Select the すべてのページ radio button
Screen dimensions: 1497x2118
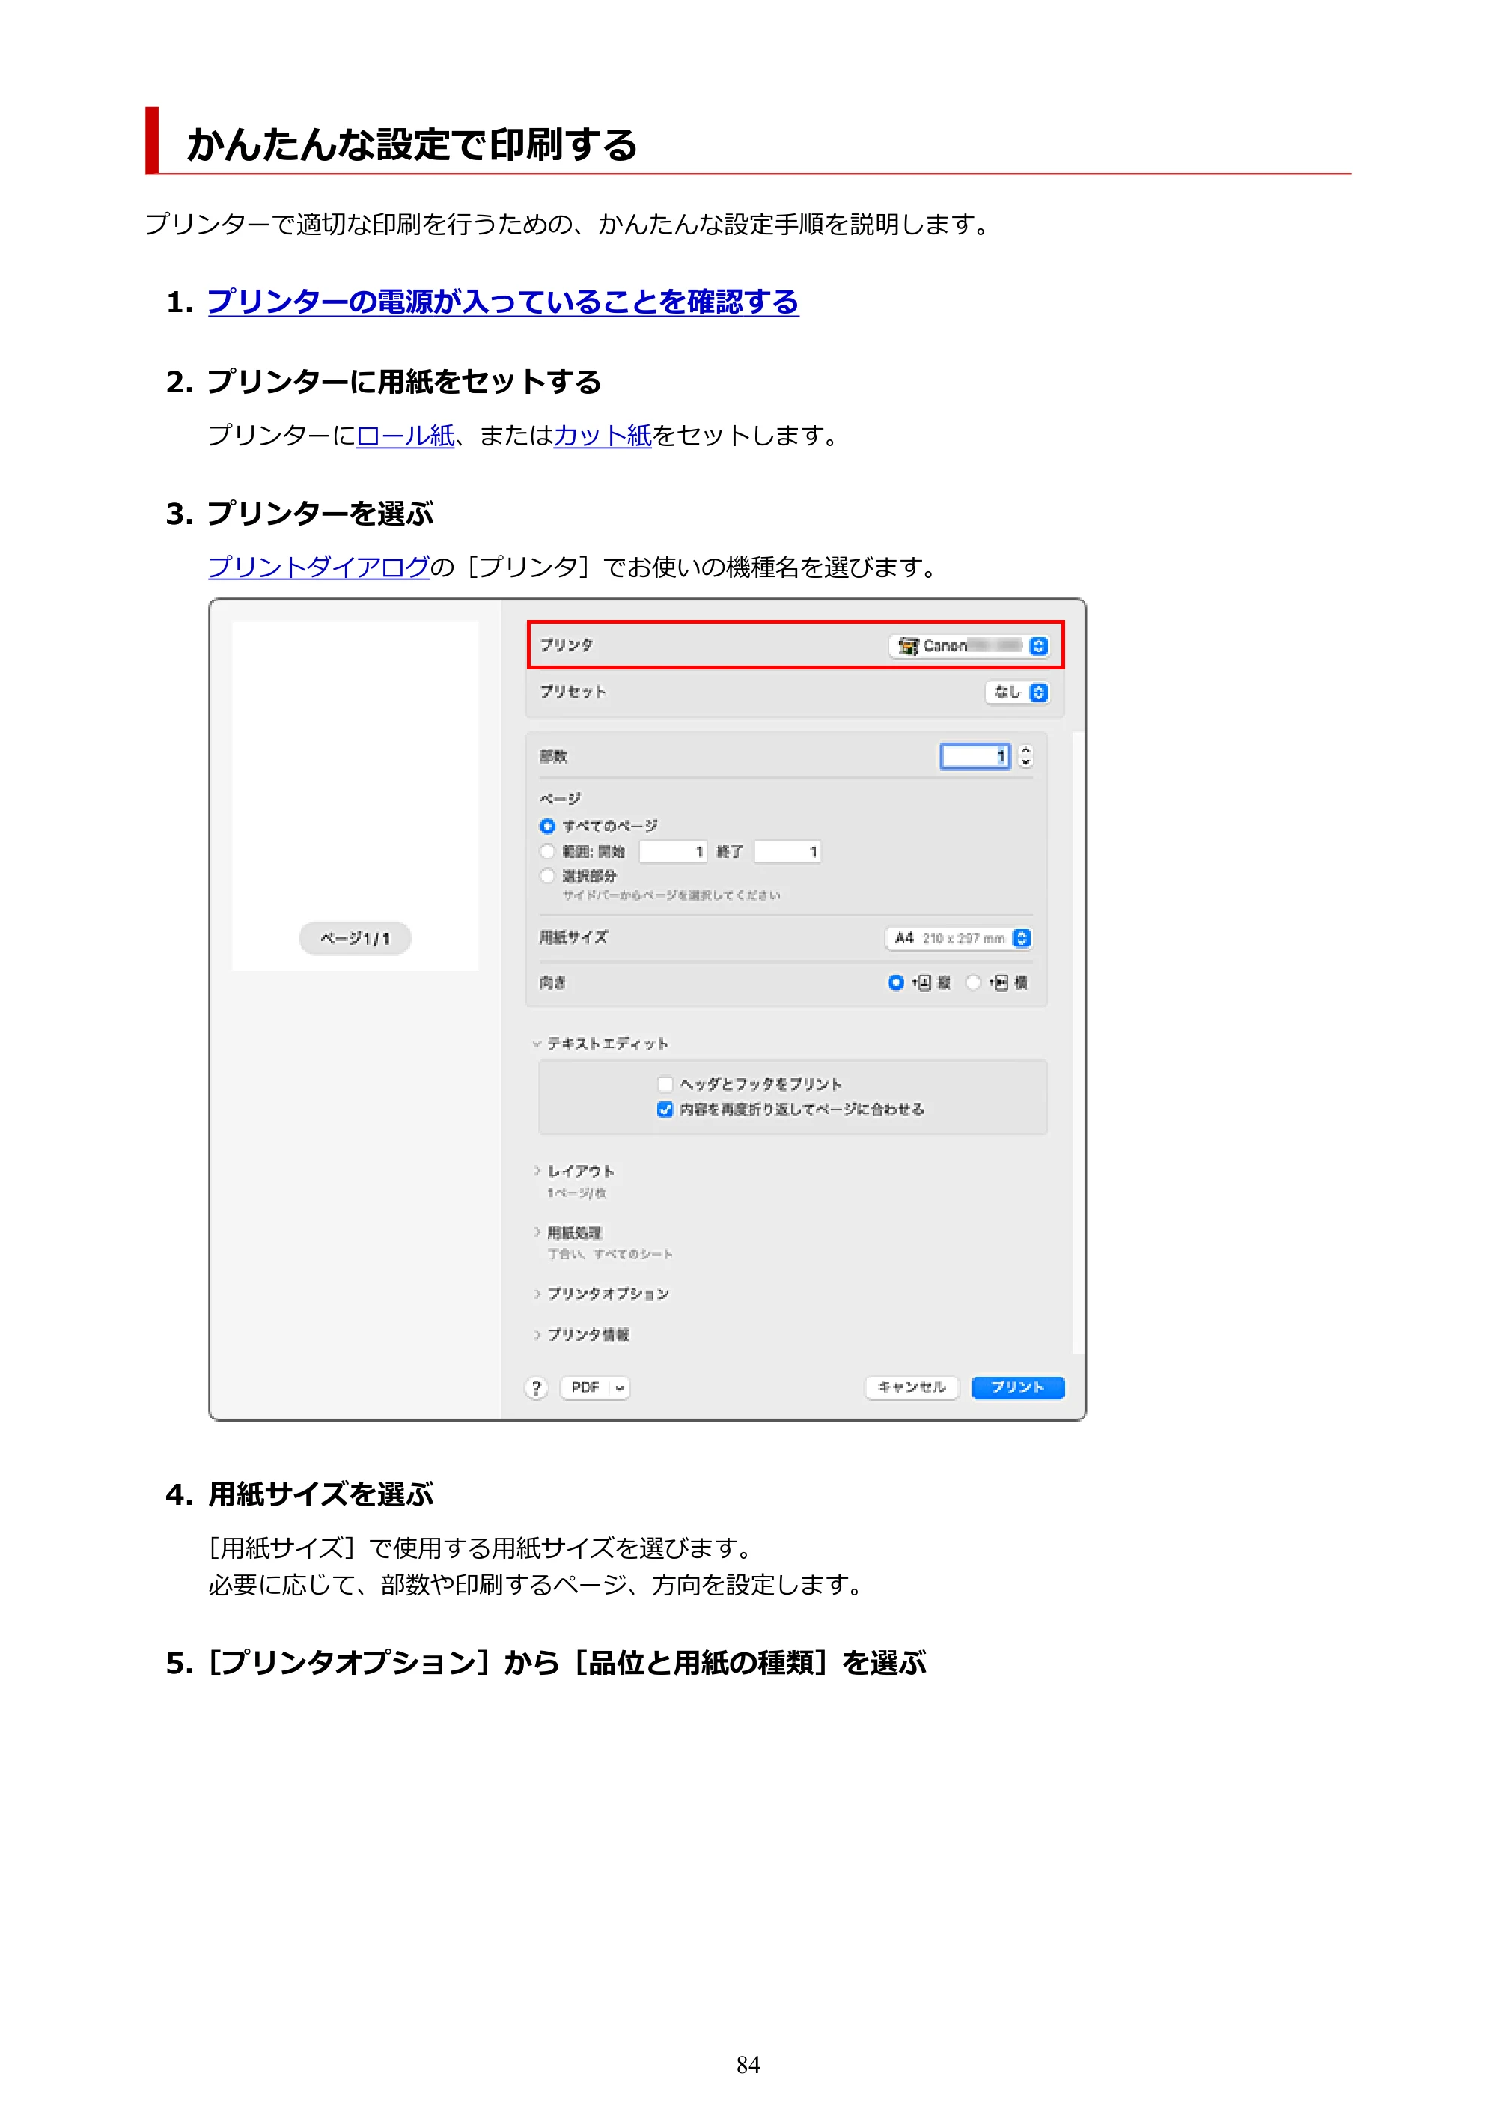click(547, 826)
